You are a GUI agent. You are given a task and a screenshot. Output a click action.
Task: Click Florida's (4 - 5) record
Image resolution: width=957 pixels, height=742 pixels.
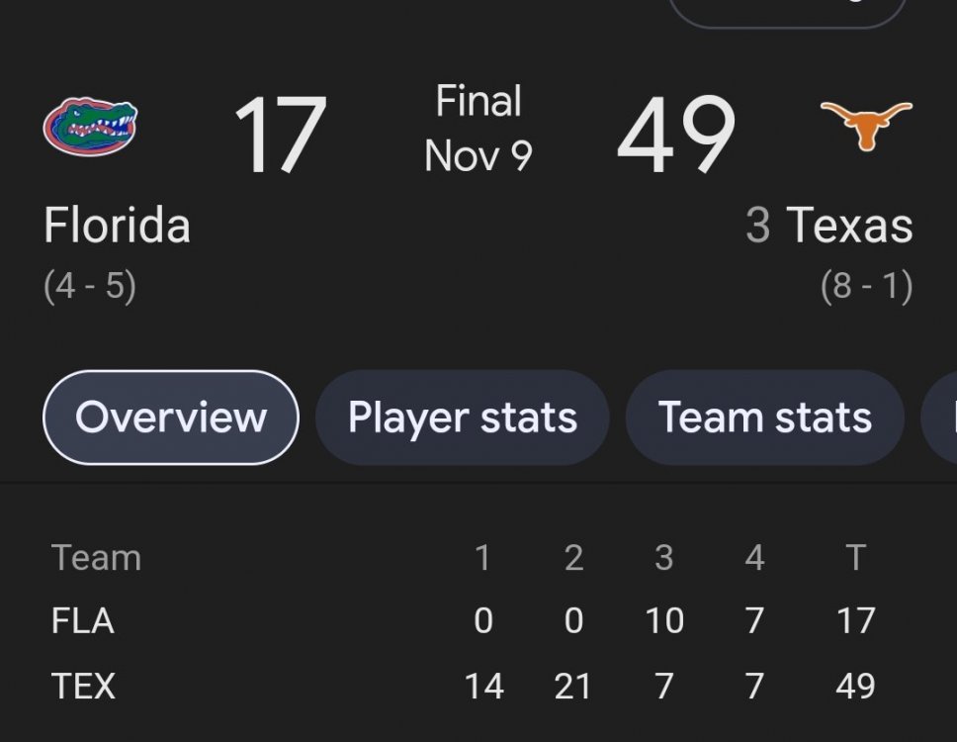click(90, 287)
